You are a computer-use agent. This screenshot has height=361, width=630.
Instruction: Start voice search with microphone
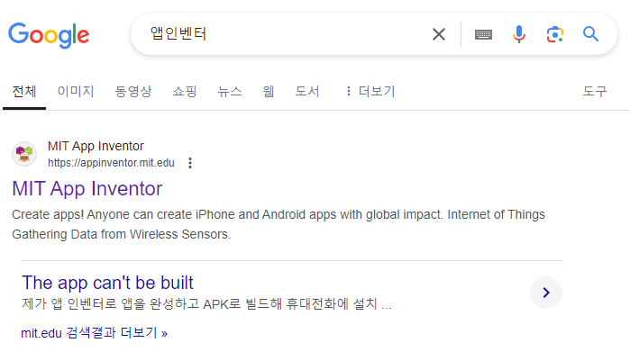tap(519, 34)
